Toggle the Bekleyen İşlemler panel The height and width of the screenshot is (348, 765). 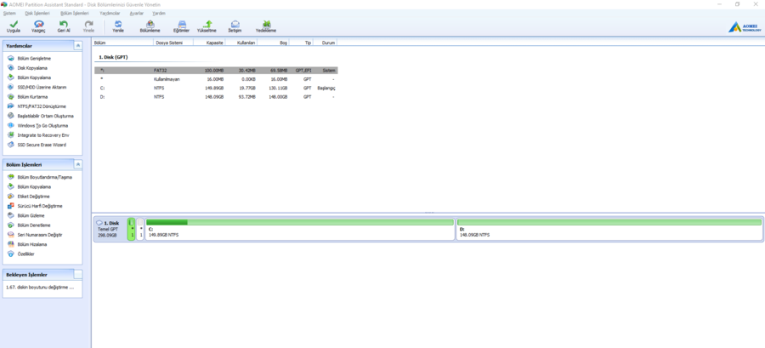tap(78, 274)
